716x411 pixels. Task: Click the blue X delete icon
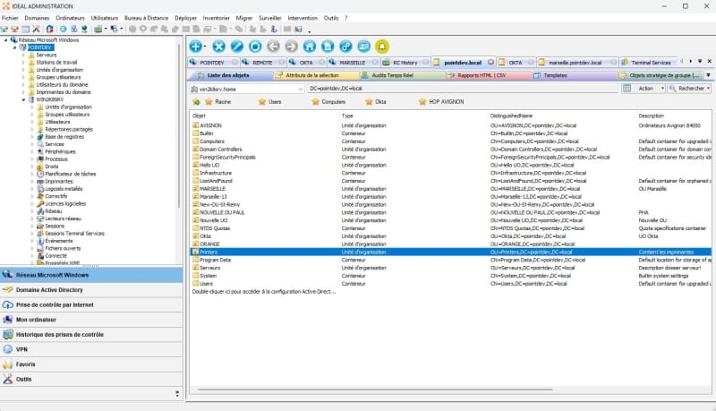point(217,46)
